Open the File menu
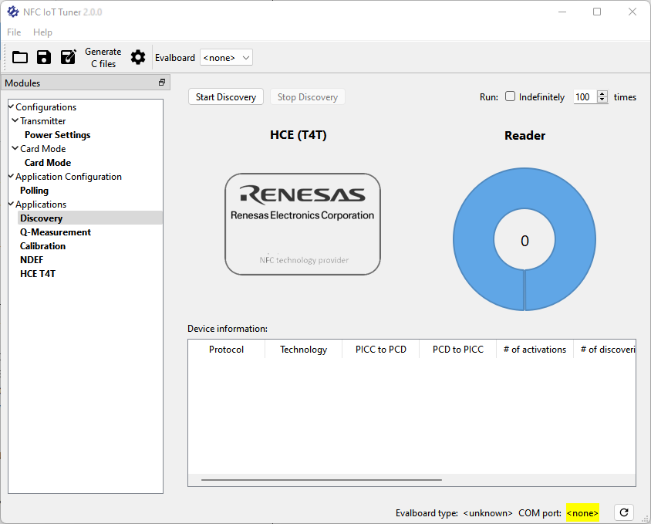The height and width of the screenshot is (524, 651). pos(14,32)
